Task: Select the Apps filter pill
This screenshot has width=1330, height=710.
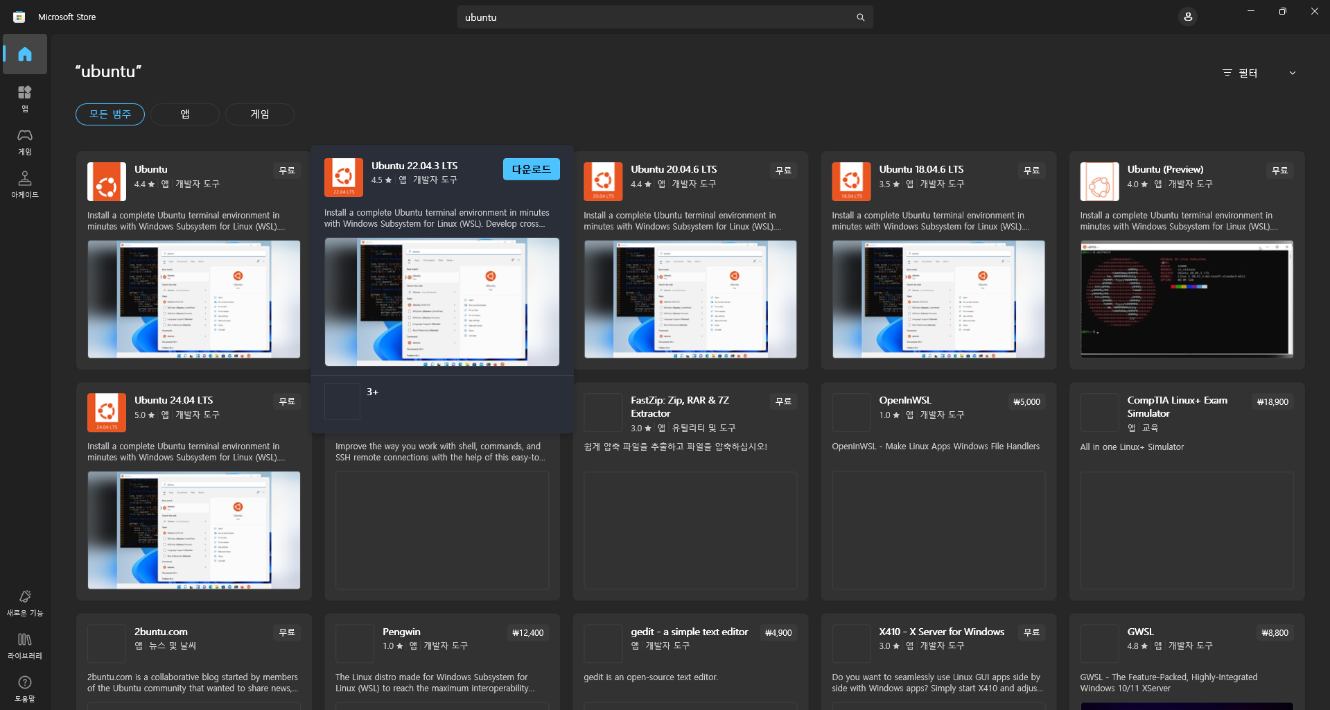Action: pos(185,114)
